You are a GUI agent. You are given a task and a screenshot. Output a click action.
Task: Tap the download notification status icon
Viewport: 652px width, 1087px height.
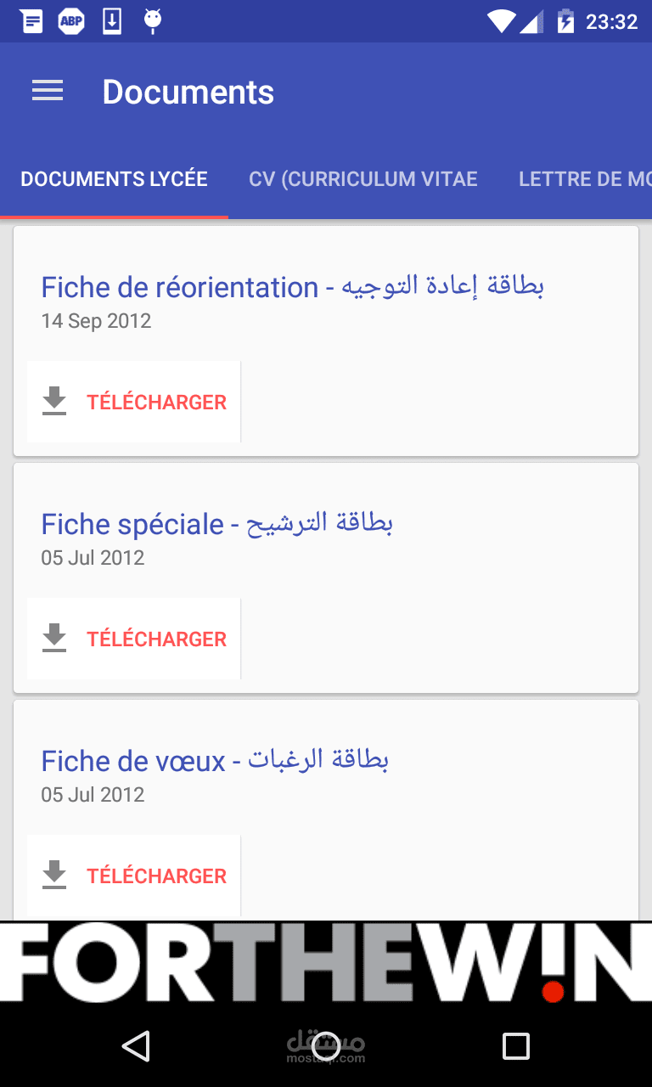(112, 21)
